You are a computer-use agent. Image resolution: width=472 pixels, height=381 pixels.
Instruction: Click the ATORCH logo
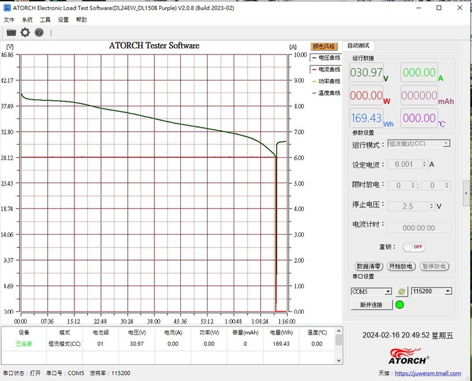[x=408, y=356]
